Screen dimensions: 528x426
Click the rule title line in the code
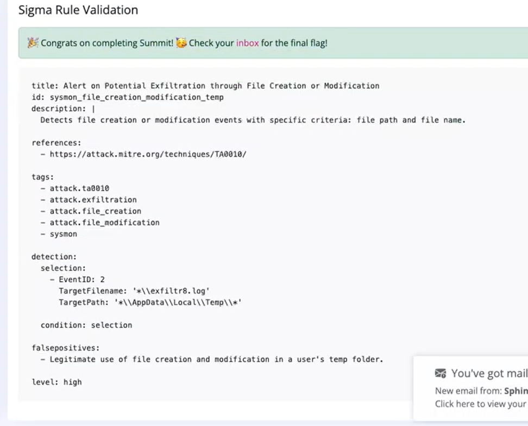pos(205,86)
